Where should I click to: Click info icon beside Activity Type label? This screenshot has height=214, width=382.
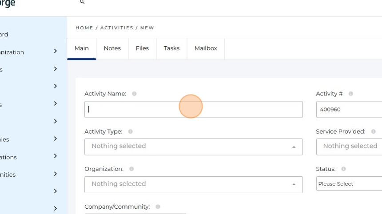pyautogui.click(x=130, y=131)
